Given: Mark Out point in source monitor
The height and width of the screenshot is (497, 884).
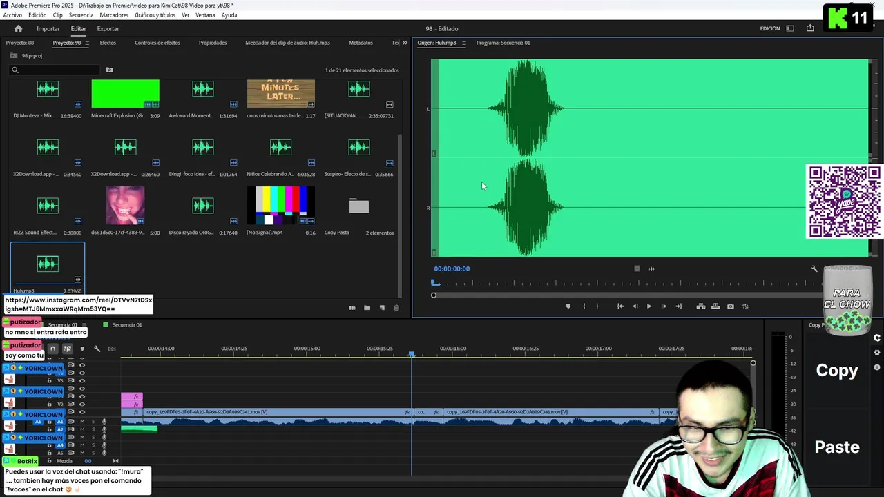Looking at the screenshot, I should pos(597,306).
